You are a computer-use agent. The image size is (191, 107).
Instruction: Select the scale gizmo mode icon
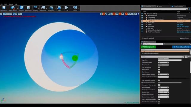click(106, 14)
